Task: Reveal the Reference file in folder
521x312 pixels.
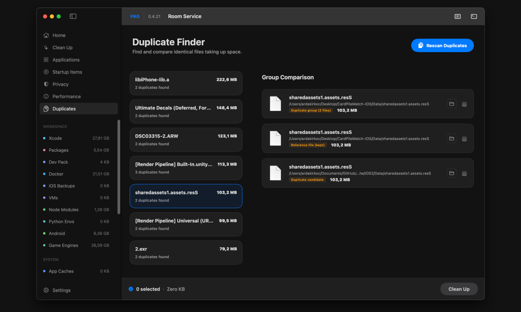Action: pyautogui.click(x=451, y=139)
